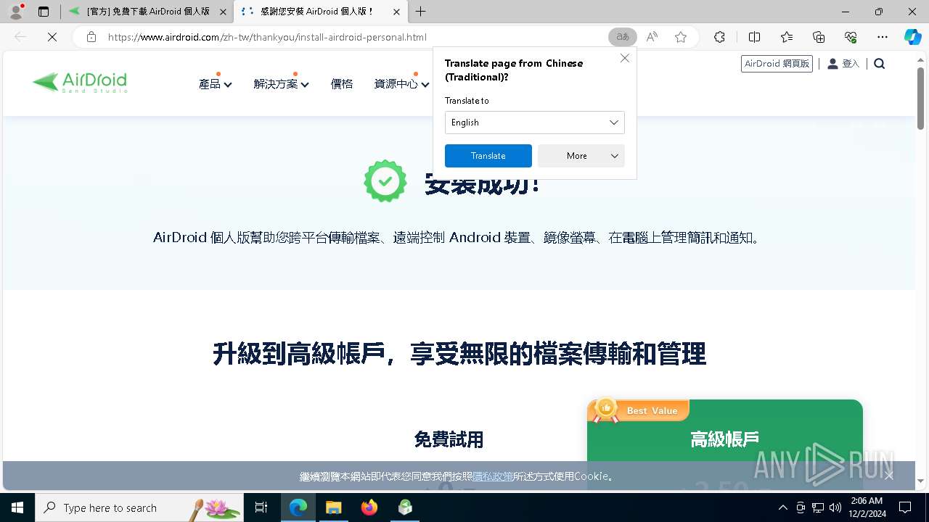Open the installer app on taskbar
Image resolution: width=929 pixels, height=522 pixels.
405,507
